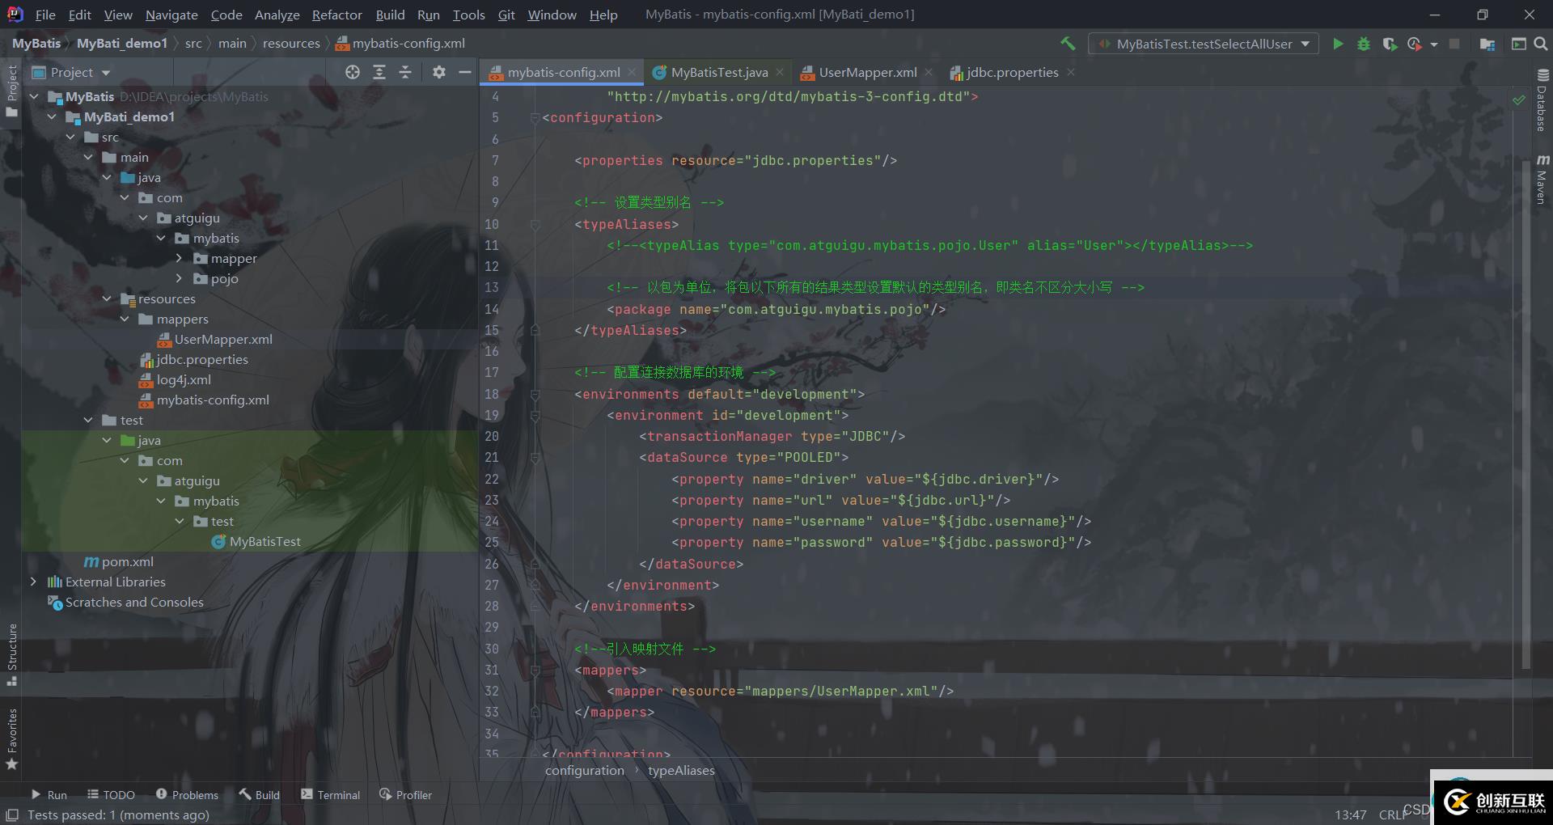
Task: Open the Refactor menu
Action: coord(336,15)
